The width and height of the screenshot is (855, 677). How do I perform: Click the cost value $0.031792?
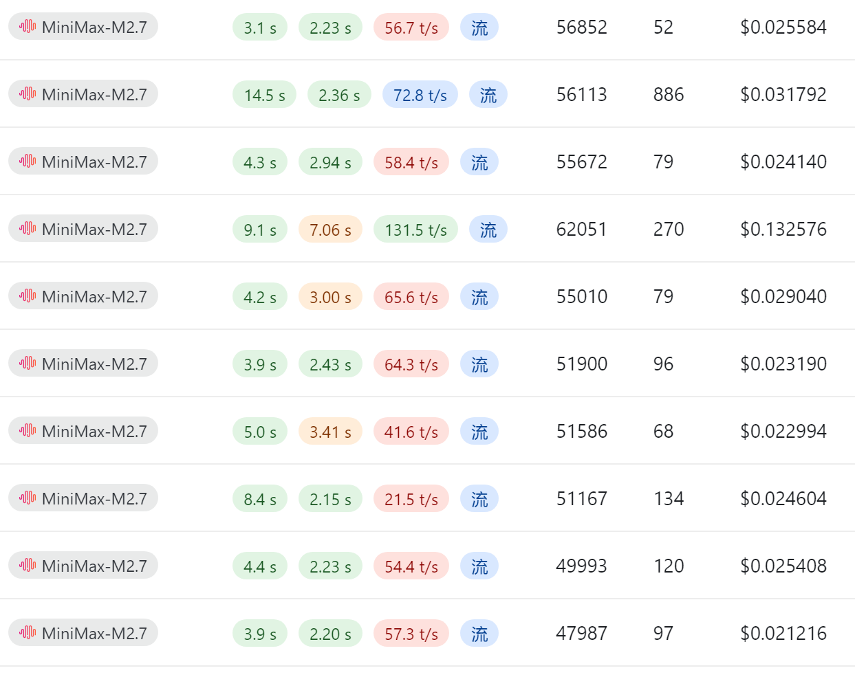(783, 95)
